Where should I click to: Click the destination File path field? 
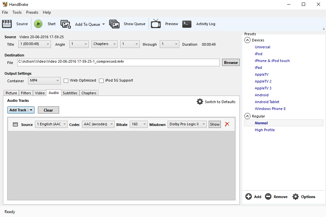click(x=118, y=62)
